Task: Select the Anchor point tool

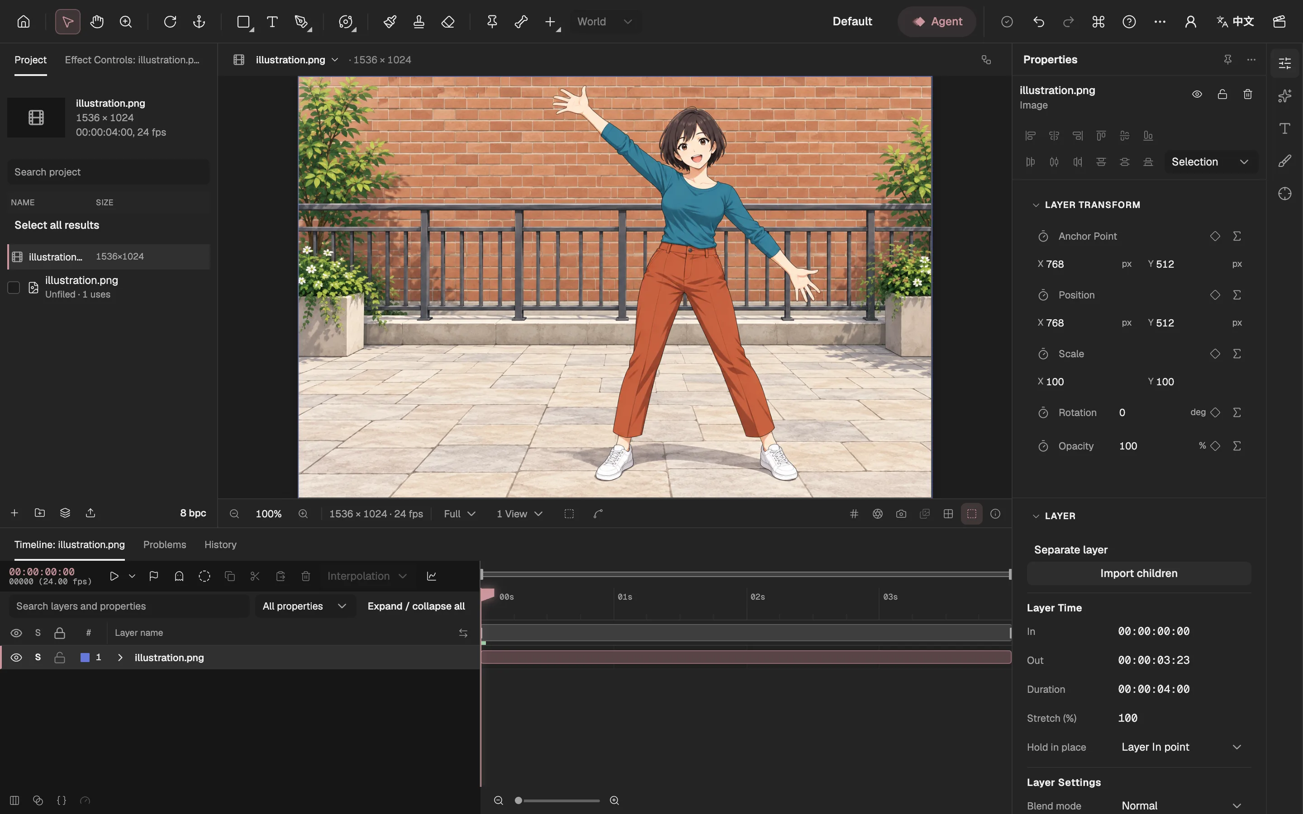Action: (199, 22)
